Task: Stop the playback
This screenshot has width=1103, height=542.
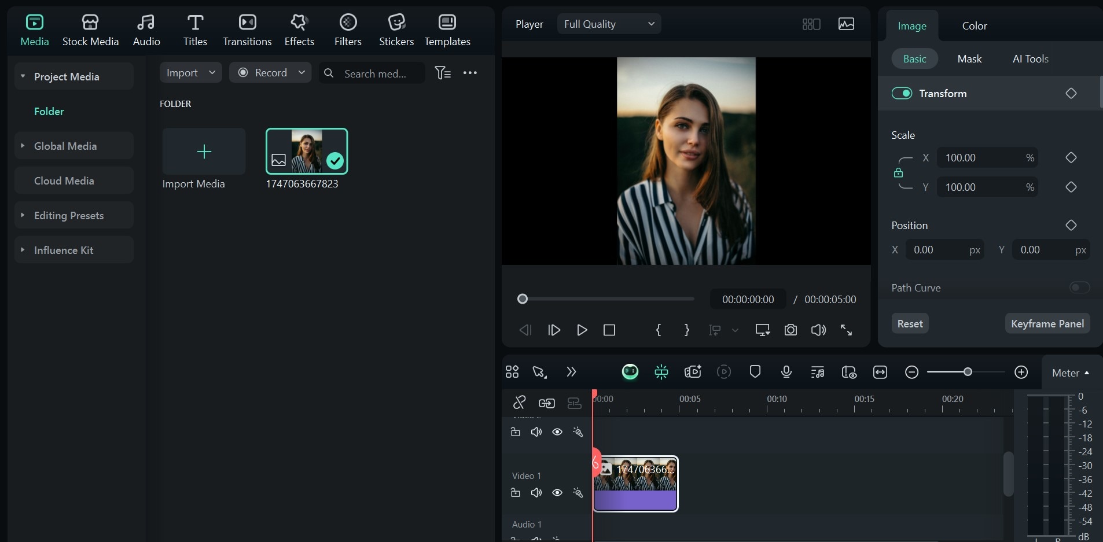Action: (609, 330)
